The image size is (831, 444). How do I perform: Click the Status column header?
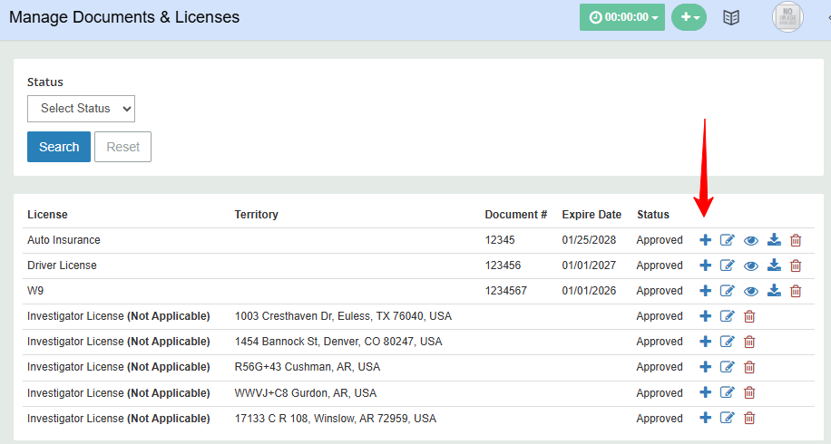point(653,215)
